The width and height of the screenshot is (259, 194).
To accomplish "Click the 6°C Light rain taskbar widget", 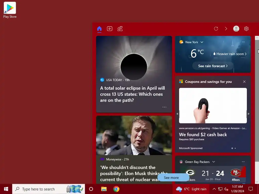I will (x=191, y=189).
